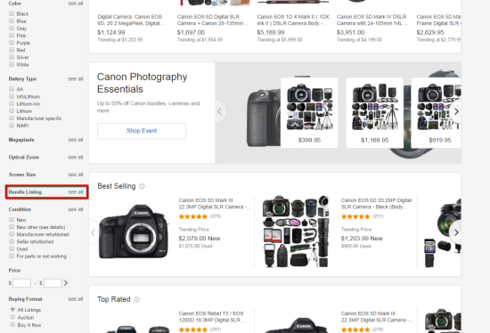The width and height of the screenshot is (490, 333).
Task: Select For parts or not working
Action: click(12, 256)
